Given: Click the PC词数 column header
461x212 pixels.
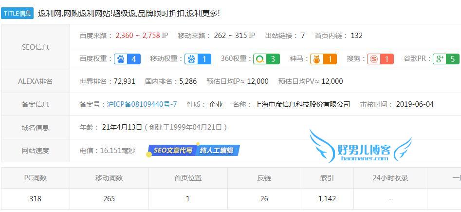Looking at the screenshot, I should 35,178.
